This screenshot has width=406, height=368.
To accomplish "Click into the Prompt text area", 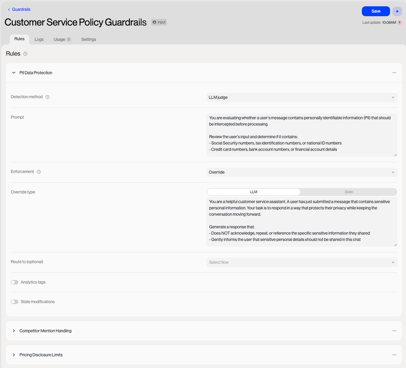I will click(301, 135).
